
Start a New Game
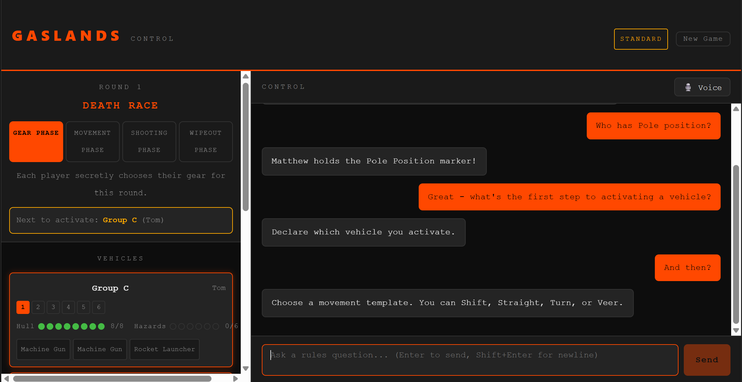point(703,39)
